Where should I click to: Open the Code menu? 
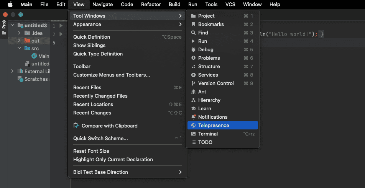[127, 5]
